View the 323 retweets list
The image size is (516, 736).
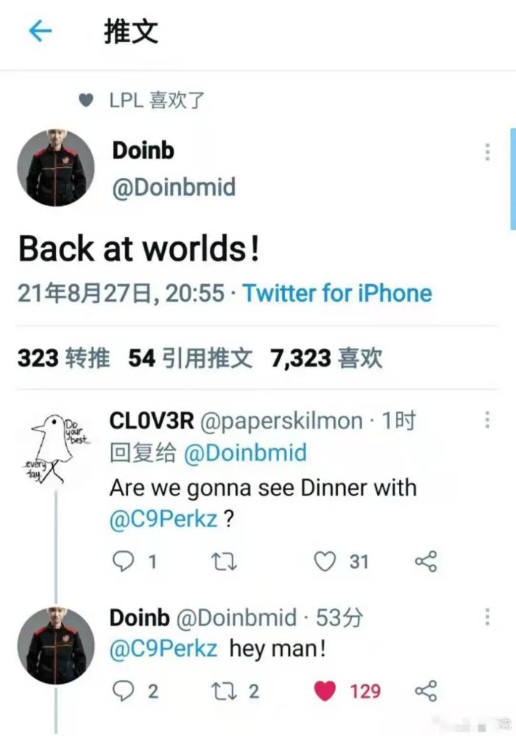[x=64, y=358]
